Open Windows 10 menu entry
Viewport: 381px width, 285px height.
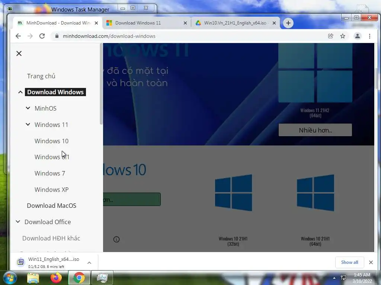coord(51,141)
